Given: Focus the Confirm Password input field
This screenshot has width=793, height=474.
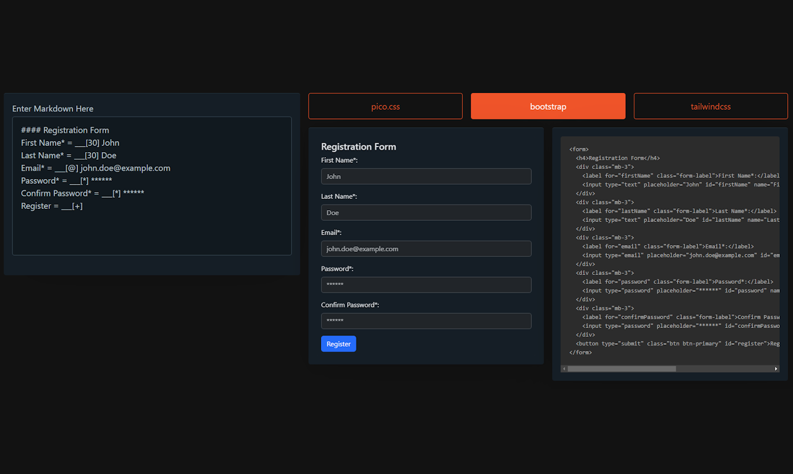Looking at the screenshot, I should pos(426,321).
